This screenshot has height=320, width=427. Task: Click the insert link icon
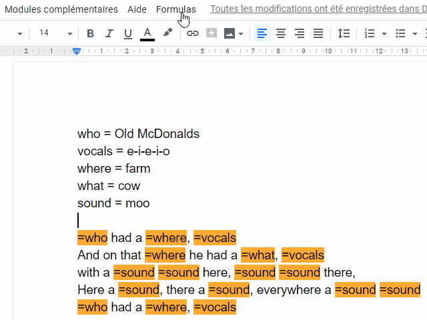[193, 33]
